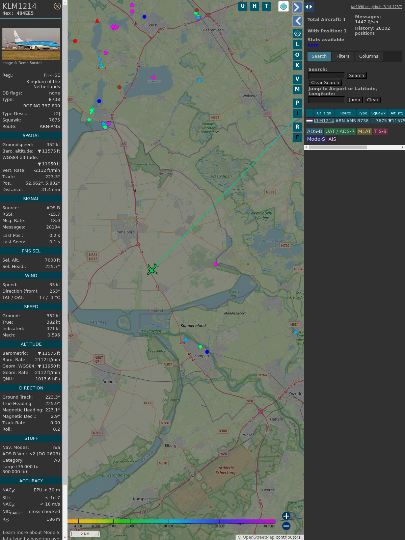405x540 pixels.
Task: Sort table by Alt. (ft) column
Action: [x=397, y=113]
